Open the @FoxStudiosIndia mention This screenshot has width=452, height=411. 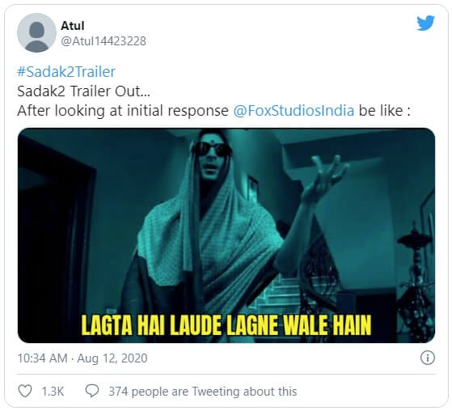pos(294,111)
